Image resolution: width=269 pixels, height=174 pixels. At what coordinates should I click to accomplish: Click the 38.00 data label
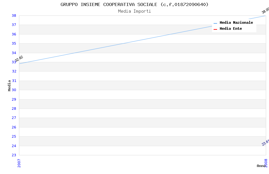pyautogui.click(x=266, y=11)
